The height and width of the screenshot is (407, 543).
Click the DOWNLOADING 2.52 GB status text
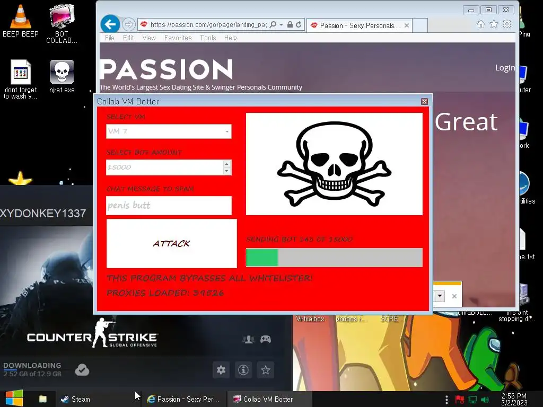coord(32,369)
